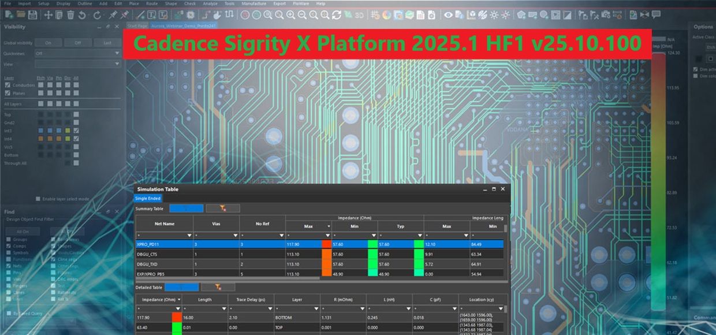Click the Int4 orange Etch color swatch
716x335 pixels.
pyautogui.click(x=39, y=139)
